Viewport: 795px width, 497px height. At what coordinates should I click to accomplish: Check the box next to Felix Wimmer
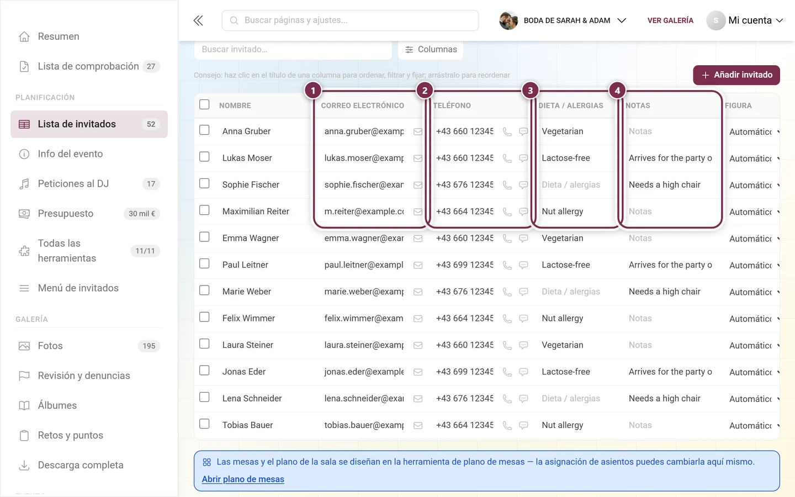[x=204, y=316]
